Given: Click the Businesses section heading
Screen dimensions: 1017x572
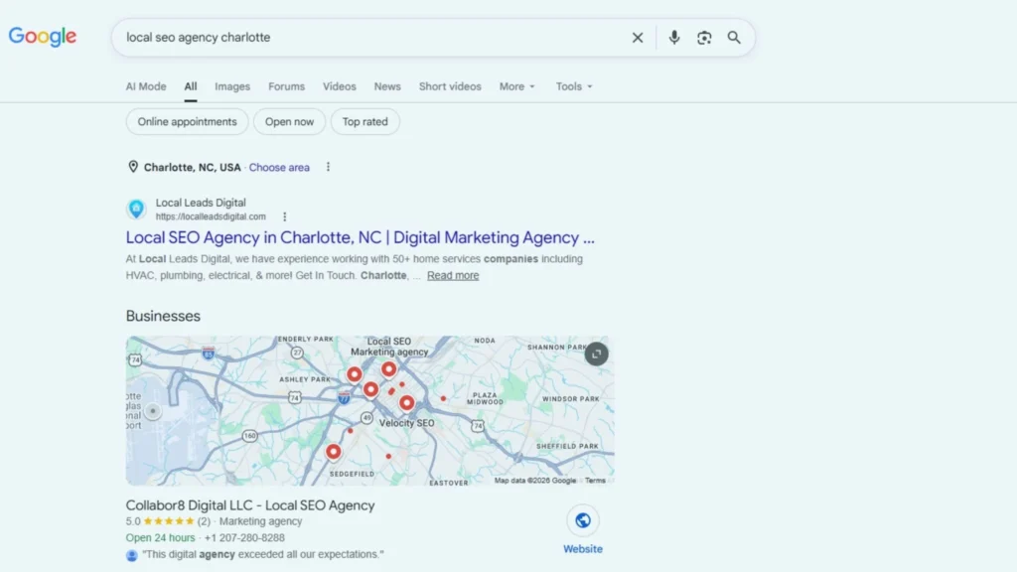Looking at the screenshot, I should coord(163,316).
